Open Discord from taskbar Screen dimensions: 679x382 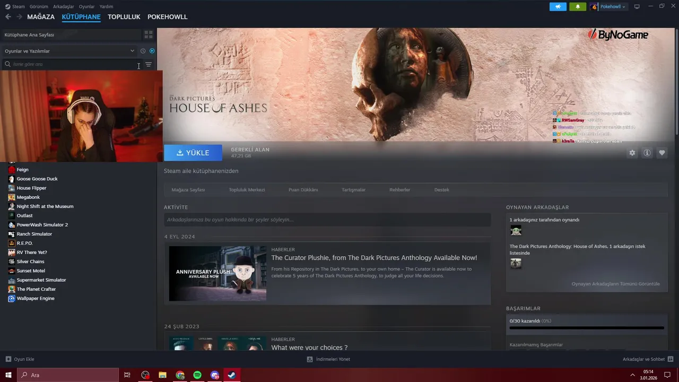click(x=215, y=375)
